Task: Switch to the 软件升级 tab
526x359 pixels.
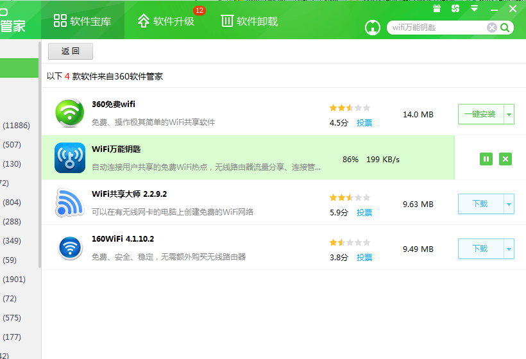Action: tap(166, 21)
